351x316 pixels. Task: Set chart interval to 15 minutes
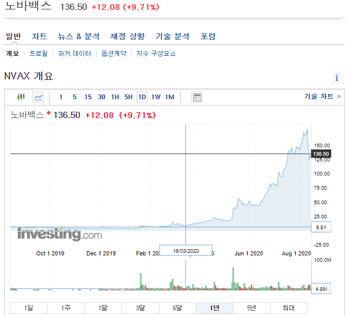click(x=88, y=97)
